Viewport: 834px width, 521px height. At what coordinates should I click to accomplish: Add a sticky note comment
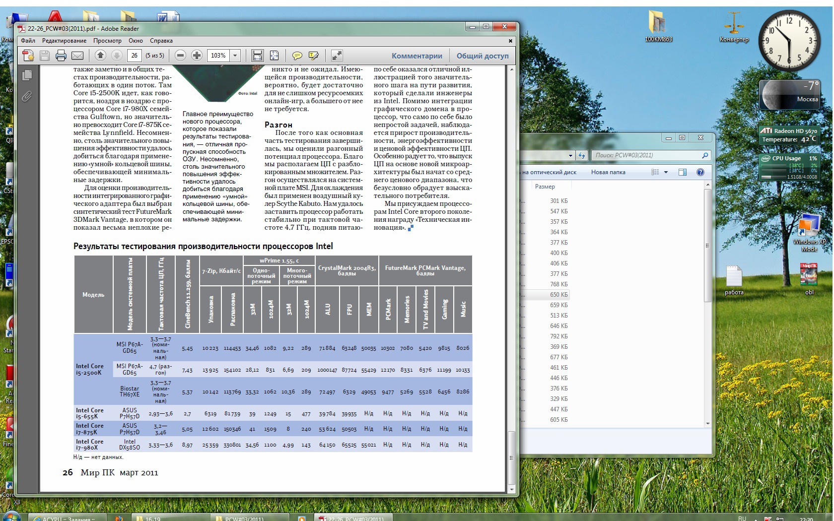(x=297, y=56)
